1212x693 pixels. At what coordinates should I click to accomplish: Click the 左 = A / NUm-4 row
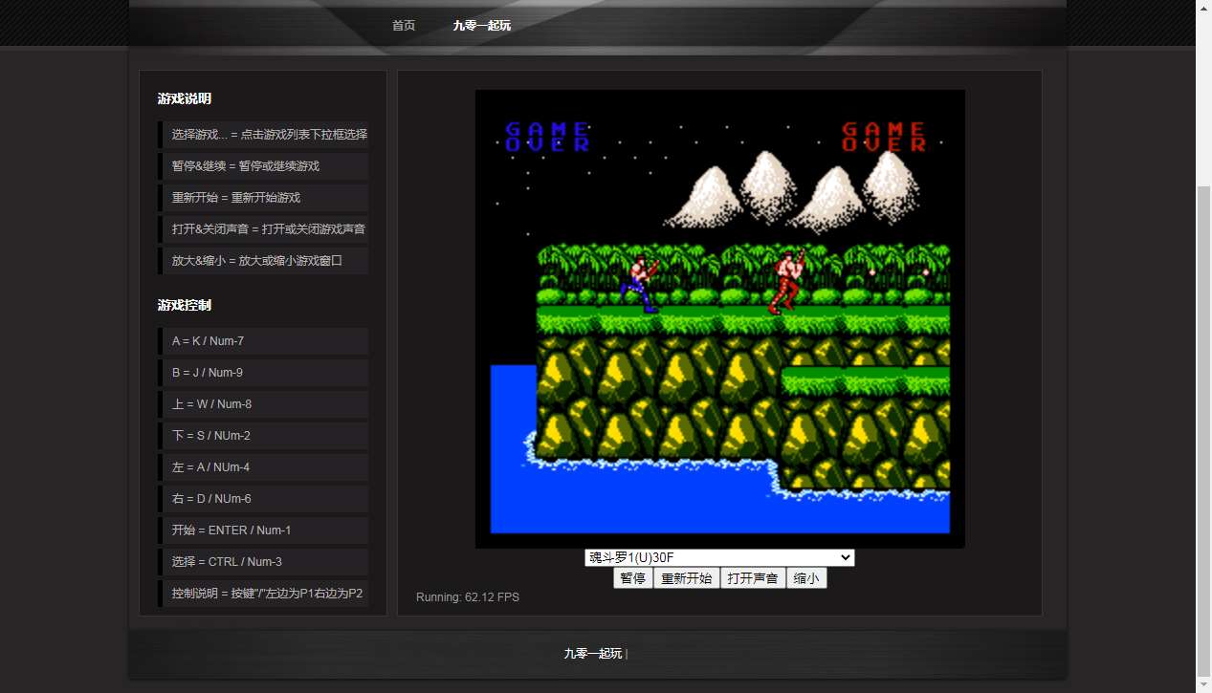pos(263,467)
